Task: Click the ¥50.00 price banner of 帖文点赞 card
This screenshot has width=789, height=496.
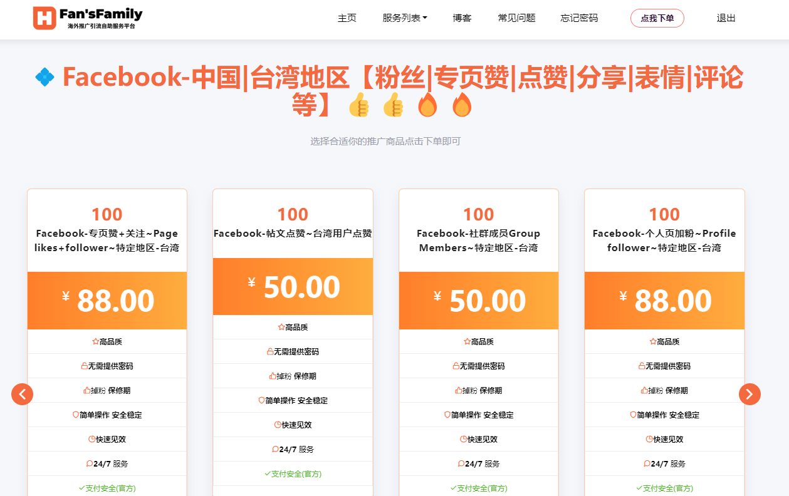Action: coord(293,287)
